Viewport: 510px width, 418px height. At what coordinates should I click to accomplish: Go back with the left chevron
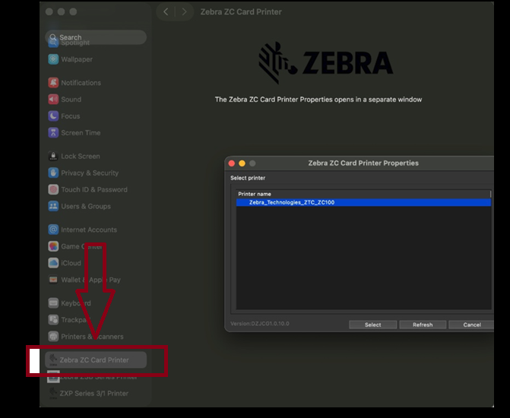click(x=166, y=11)
